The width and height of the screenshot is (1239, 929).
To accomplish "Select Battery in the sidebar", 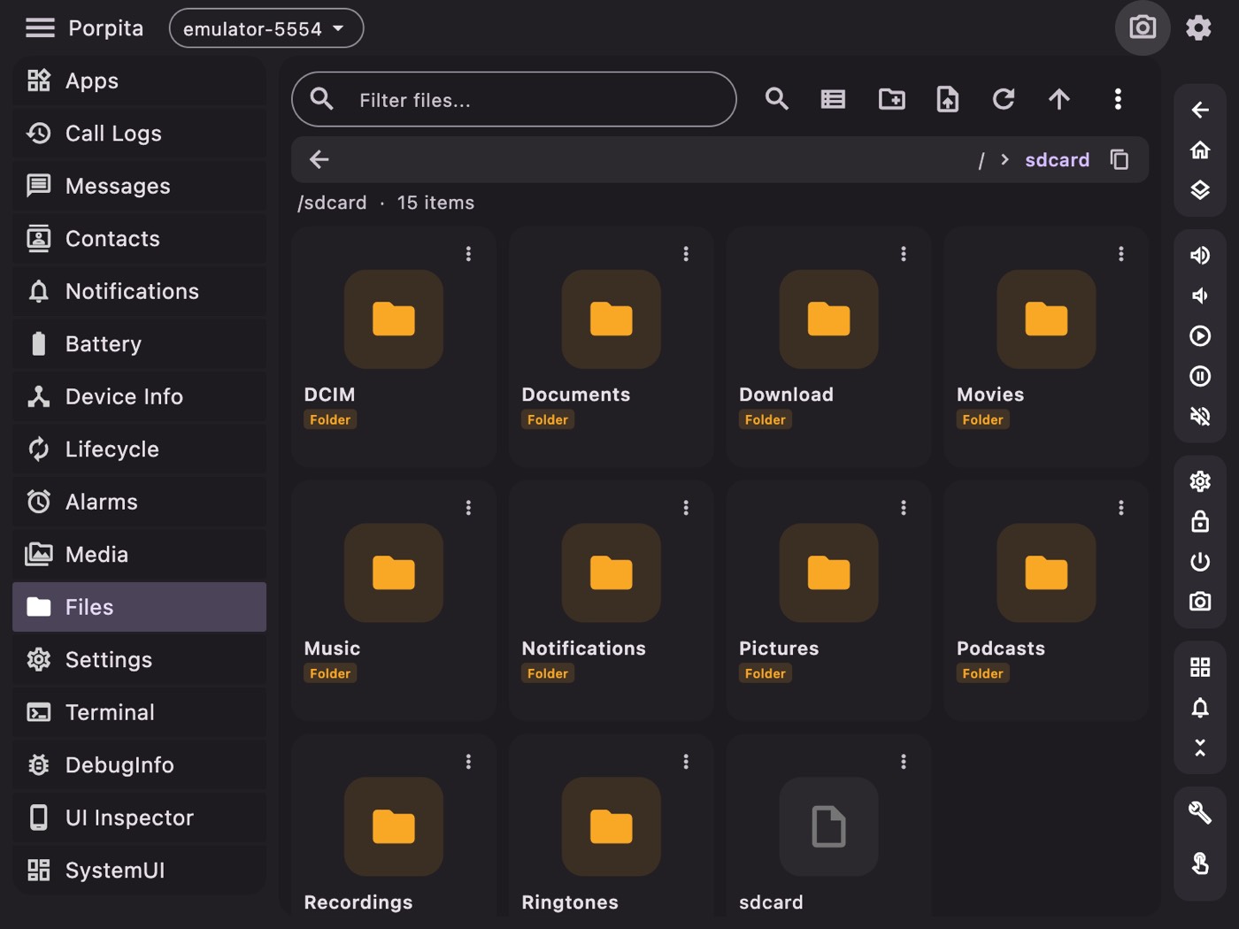I will (x=139, y=344).
